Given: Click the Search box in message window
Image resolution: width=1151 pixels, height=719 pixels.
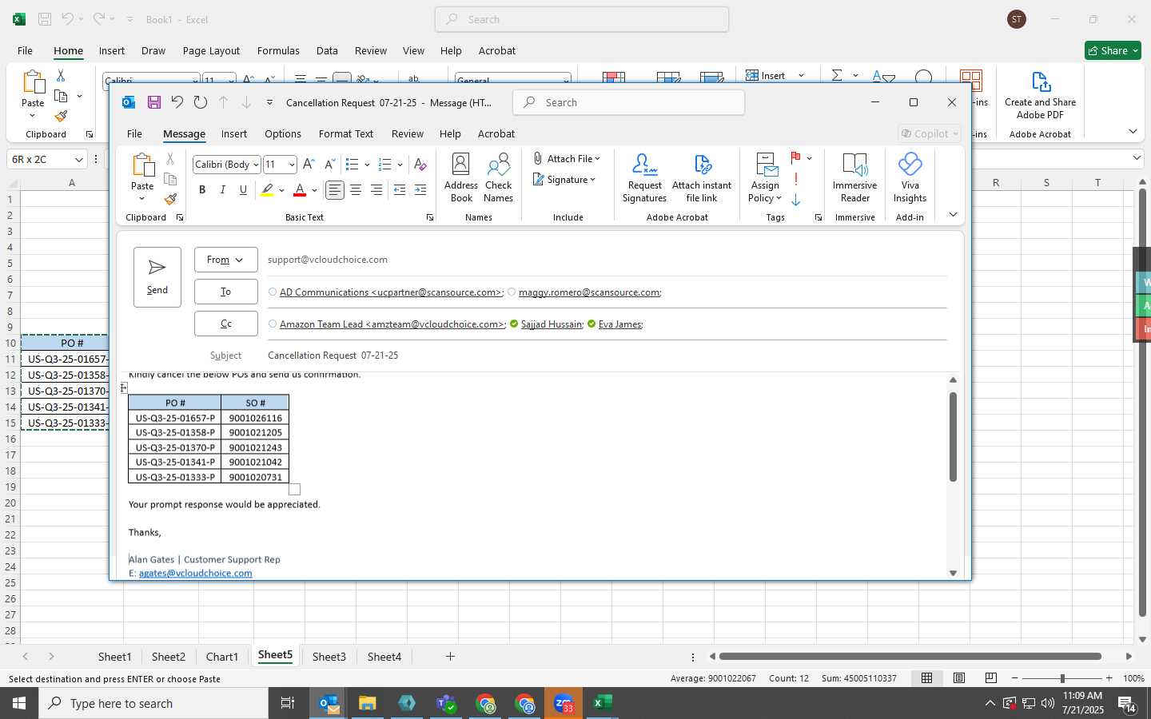Looking at the screenshot, I should (x=629, y=102).
